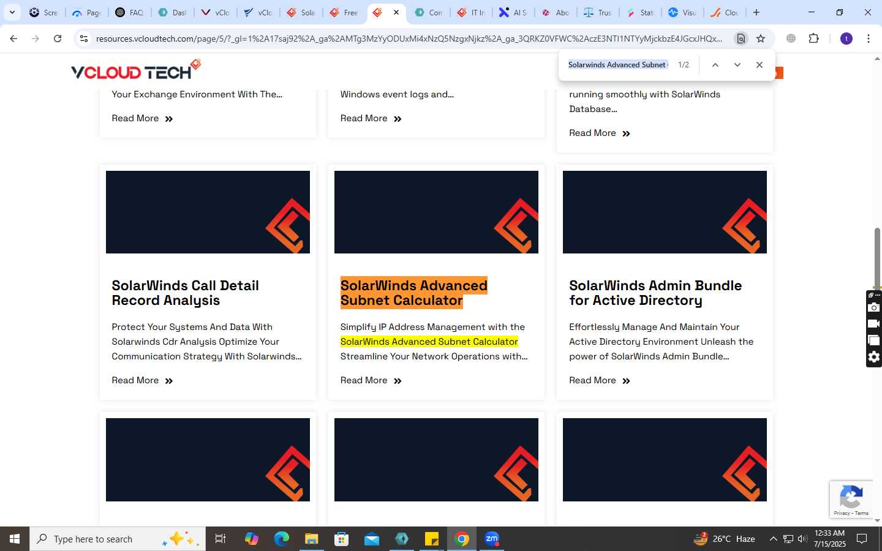Read More for SolarWinds Advanced Subnet Calculator

point(371,380)
